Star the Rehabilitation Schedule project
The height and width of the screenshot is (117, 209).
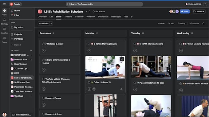pyautogui.click(x=89, y=11)
